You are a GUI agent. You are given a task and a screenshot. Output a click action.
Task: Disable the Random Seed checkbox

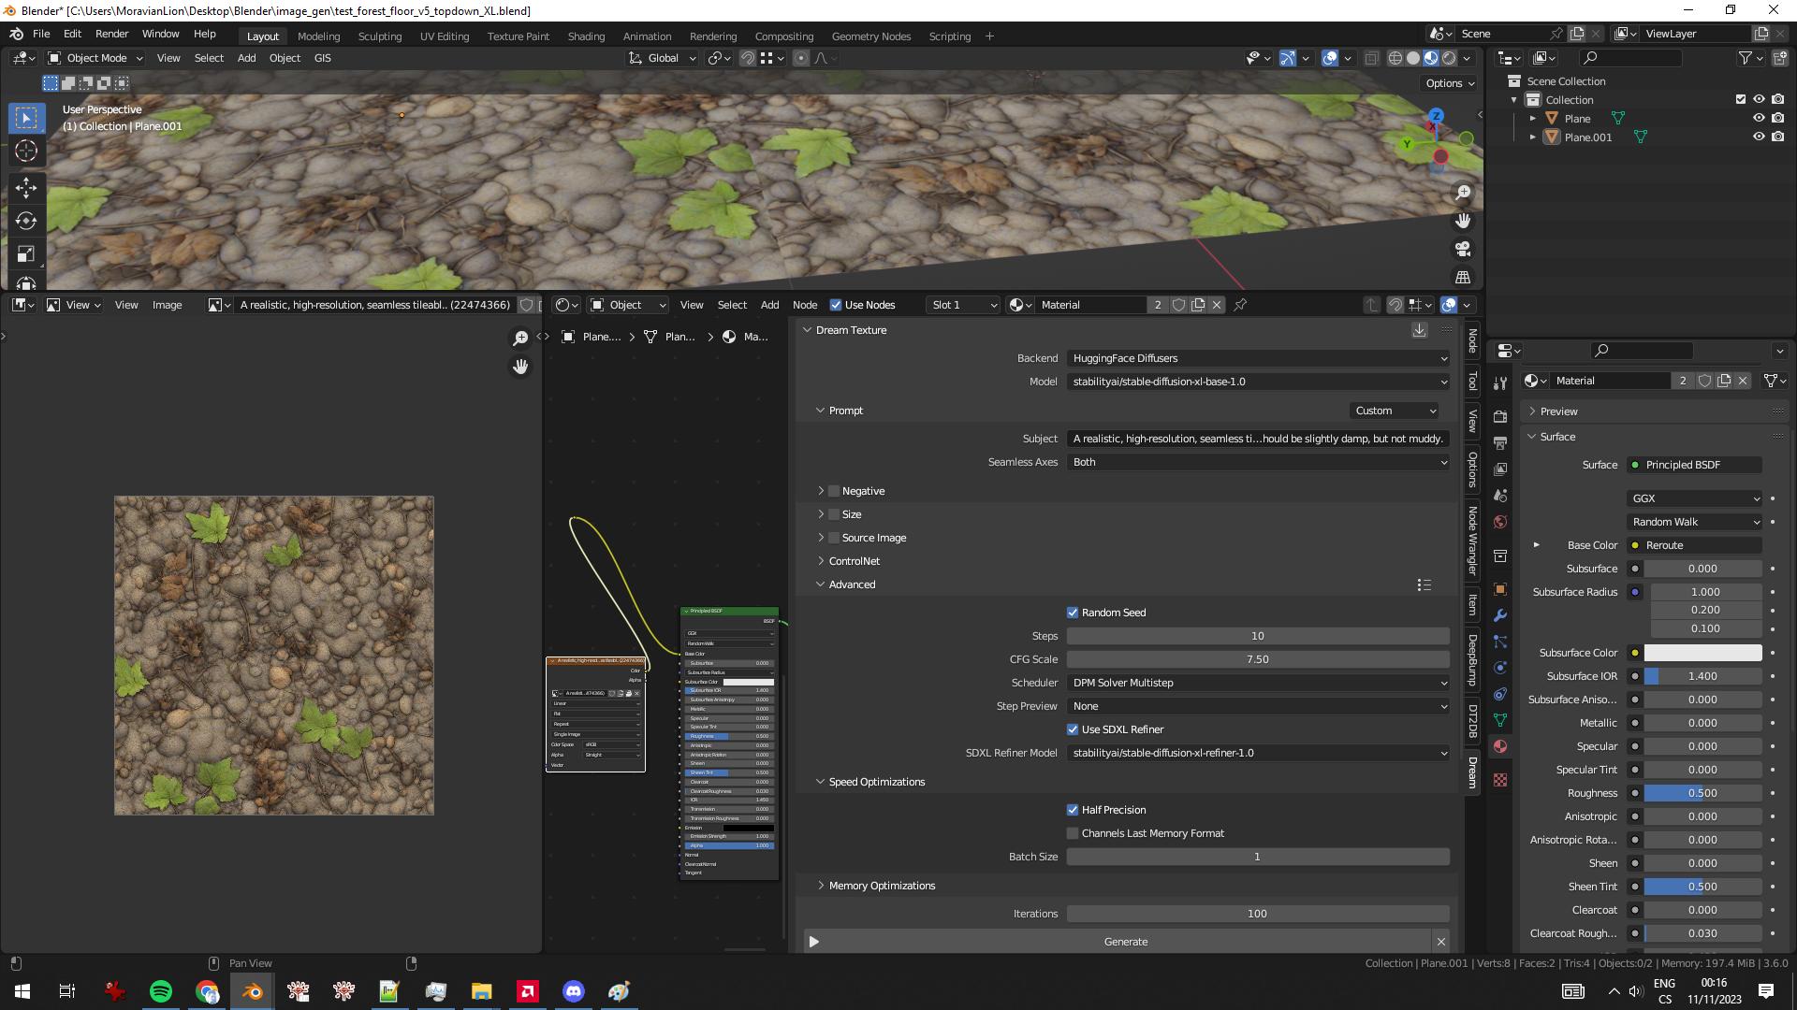(1073, 613)
